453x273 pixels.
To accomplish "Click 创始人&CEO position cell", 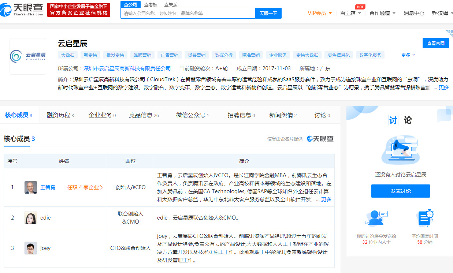I will [130, 187].
